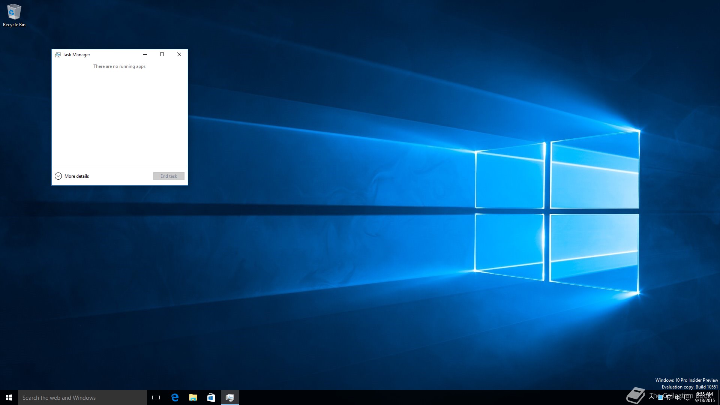
Task: Open the Action Center notifications icon
Action: (x=687, y=397)
